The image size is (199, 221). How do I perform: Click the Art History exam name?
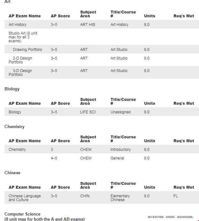(x=18, y=25)
